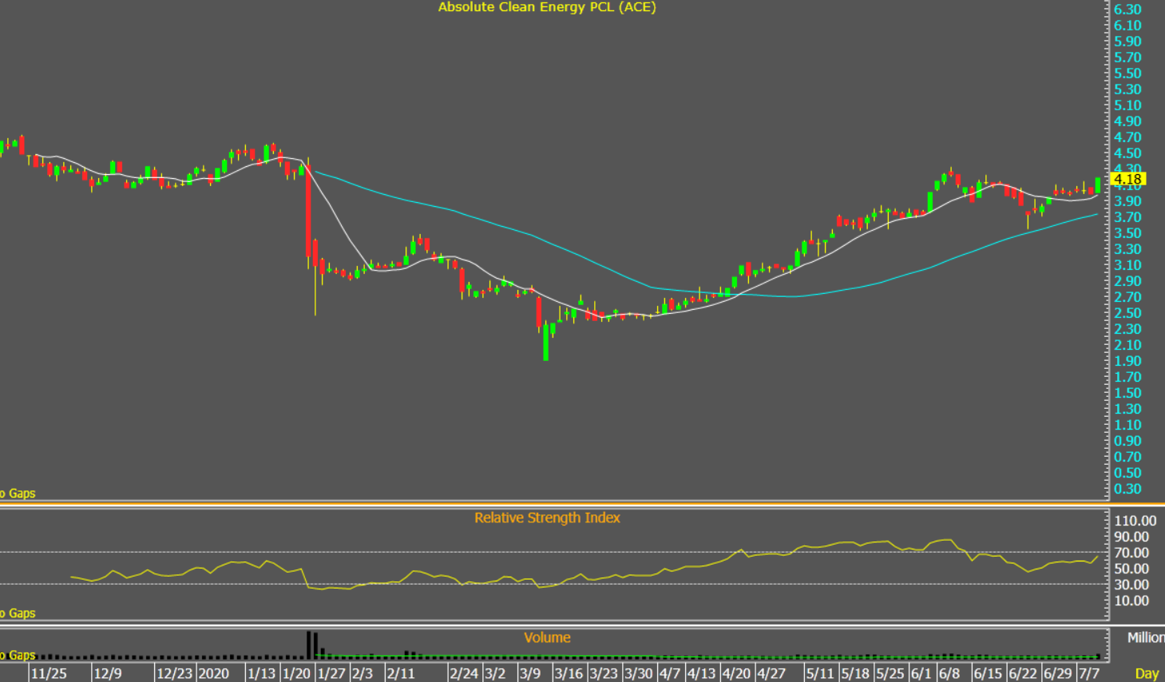
Task: Click the 1.90 price axis value
Action: click(x=1127, y=361)
